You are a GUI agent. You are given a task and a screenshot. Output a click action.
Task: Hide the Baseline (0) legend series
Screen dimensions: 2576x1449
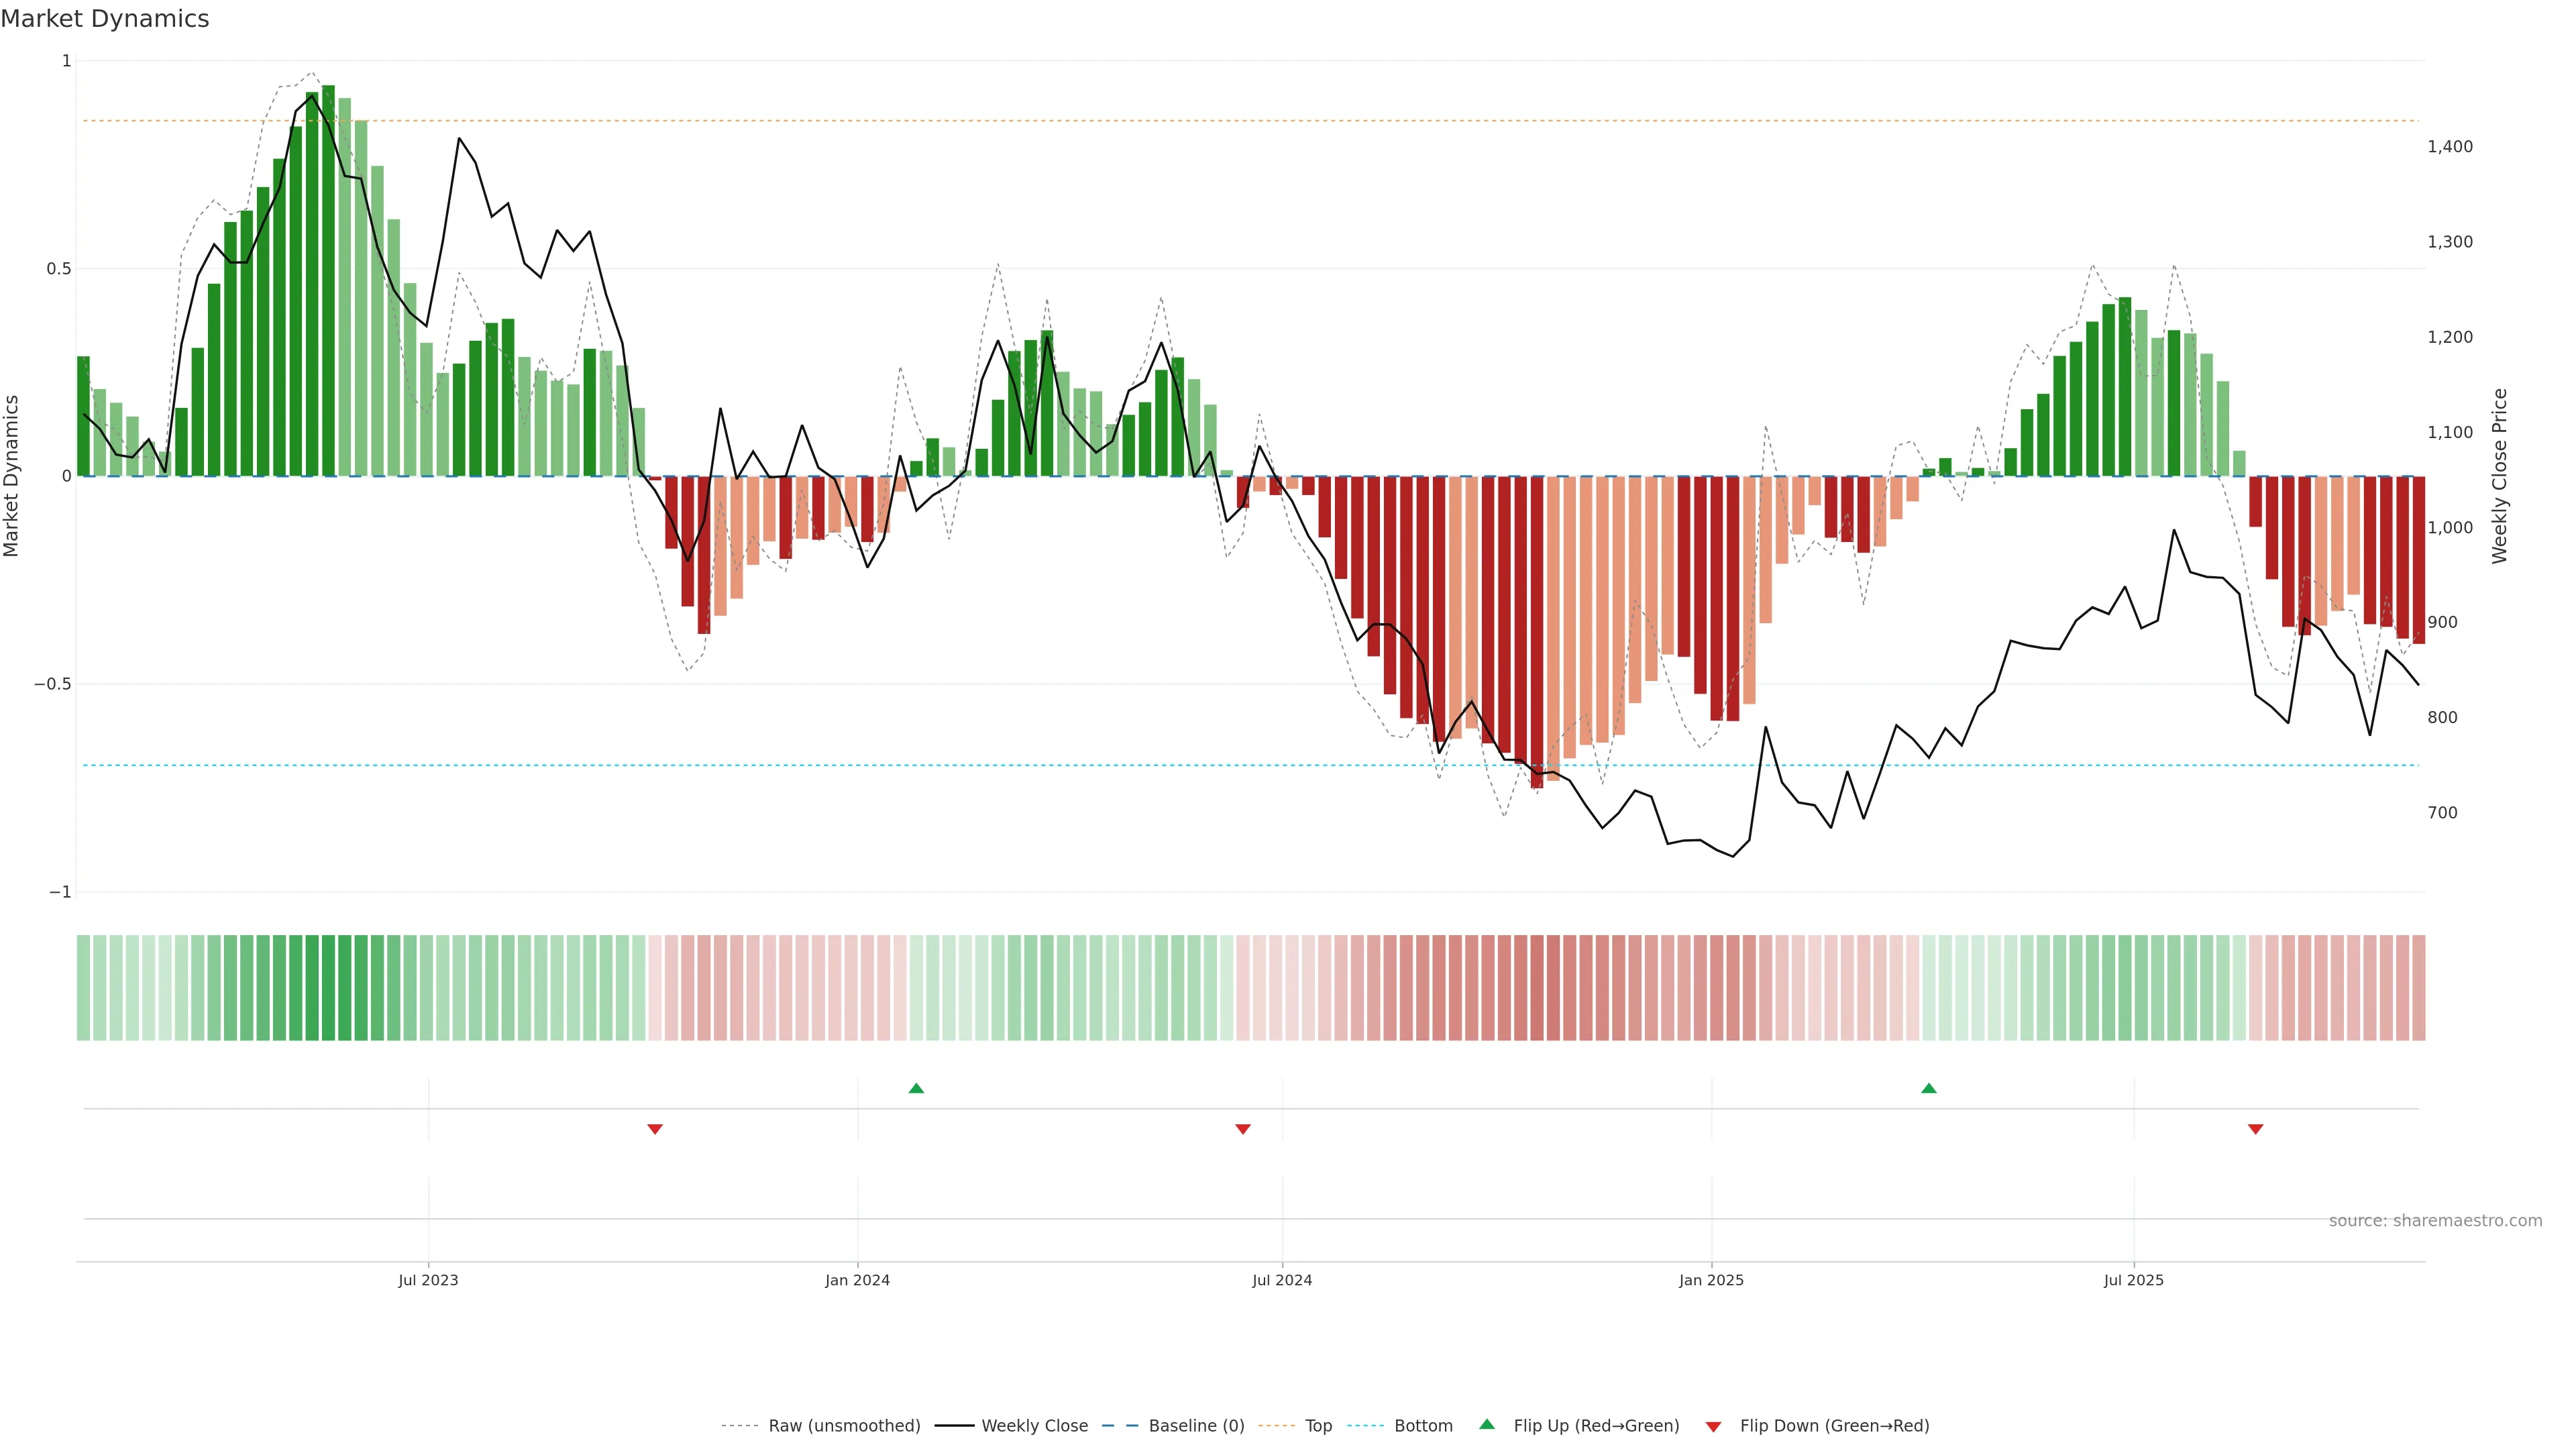1196,1426
